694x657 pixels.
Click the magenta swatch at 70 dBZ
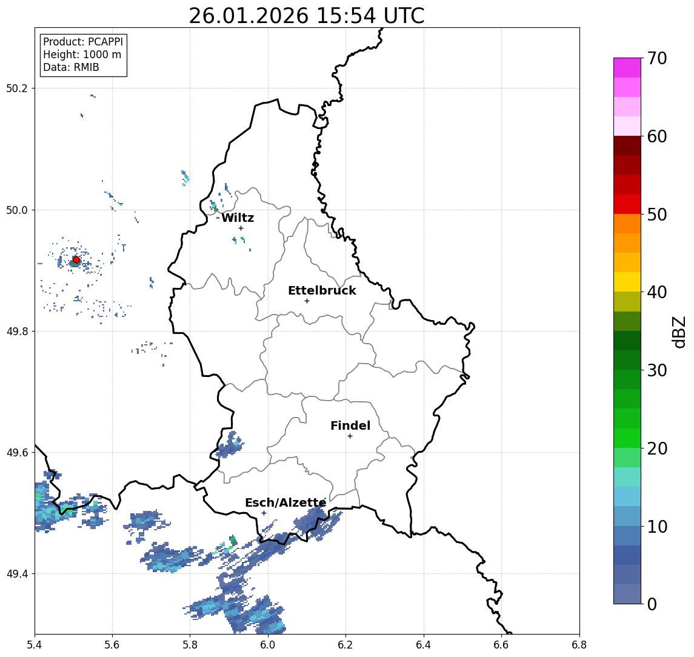click(x=627, y=68)
